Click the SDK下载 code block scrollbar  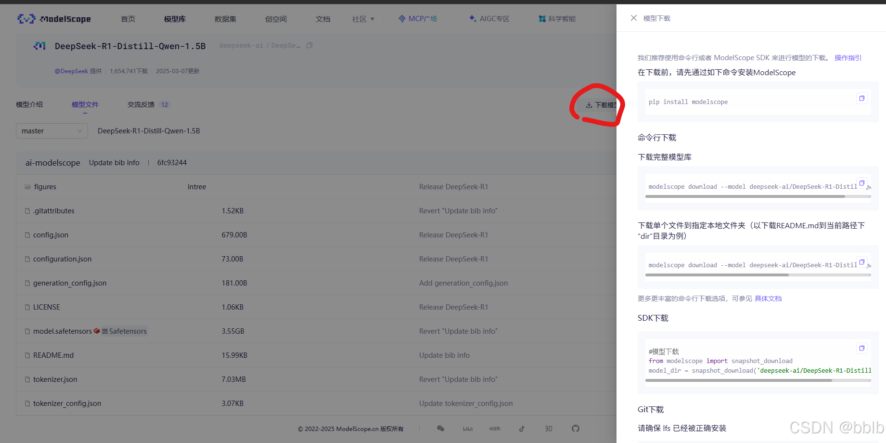[x=739, y=380]
